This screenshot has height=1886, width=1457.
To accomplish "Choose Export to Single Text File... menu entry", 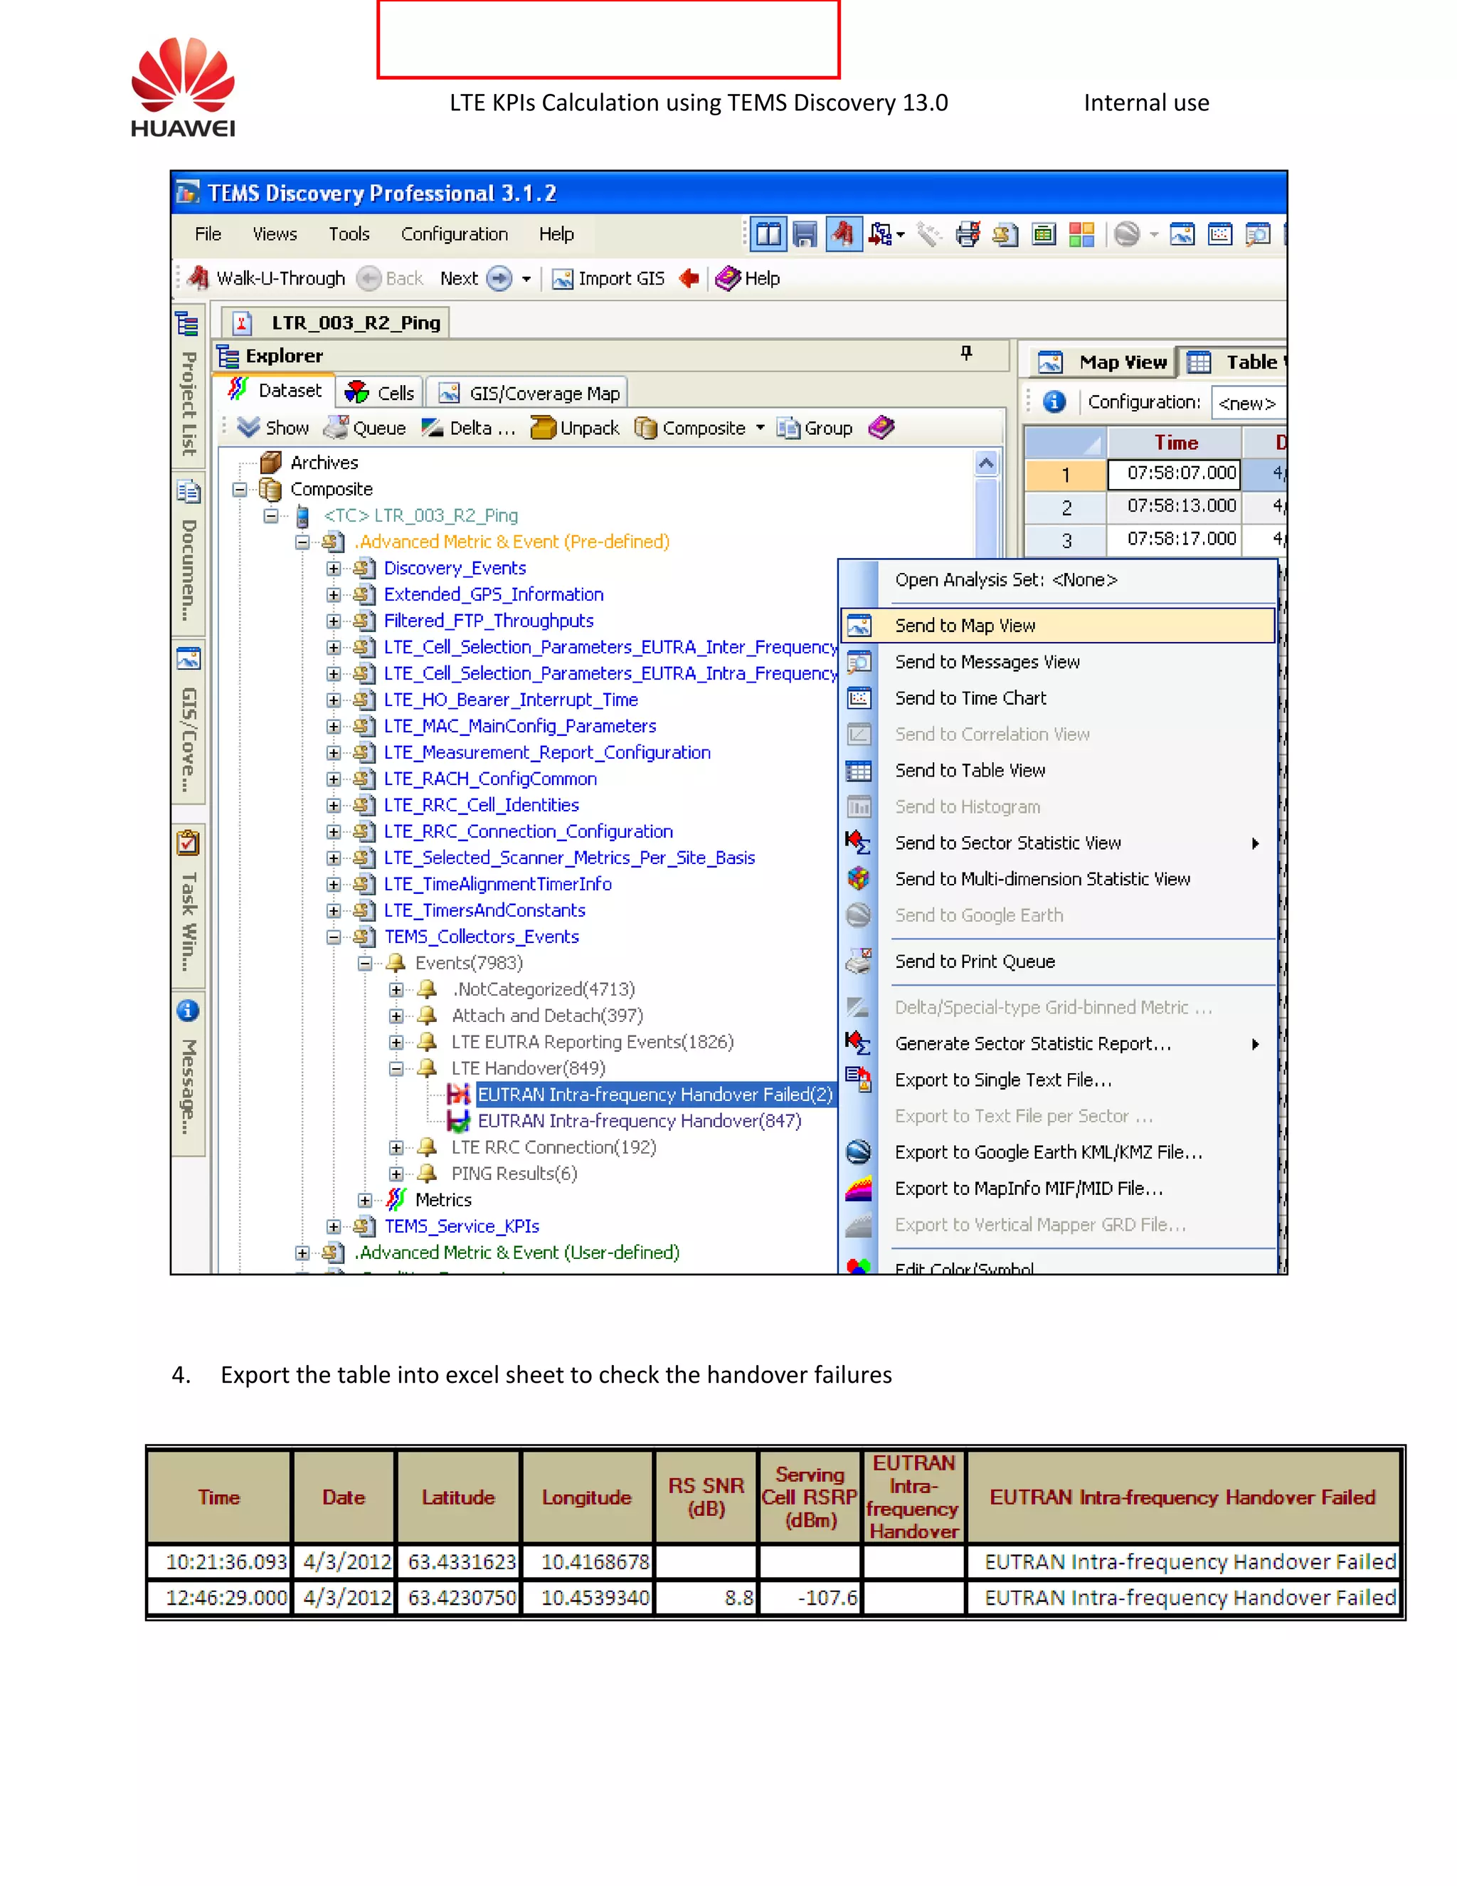I will (x=1057, y=1080).
